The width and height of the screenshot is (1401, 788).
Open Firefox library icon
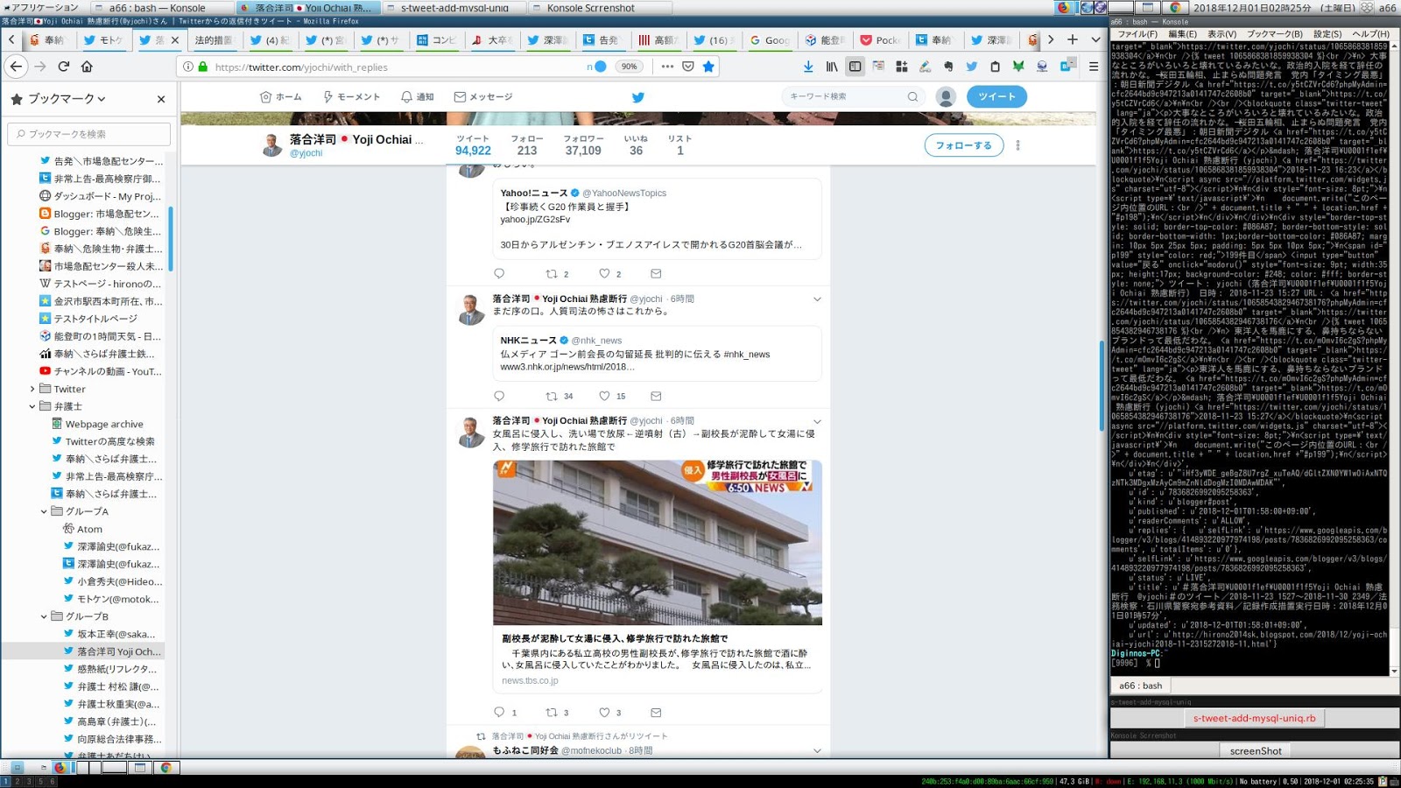click(x=832, y=67)
